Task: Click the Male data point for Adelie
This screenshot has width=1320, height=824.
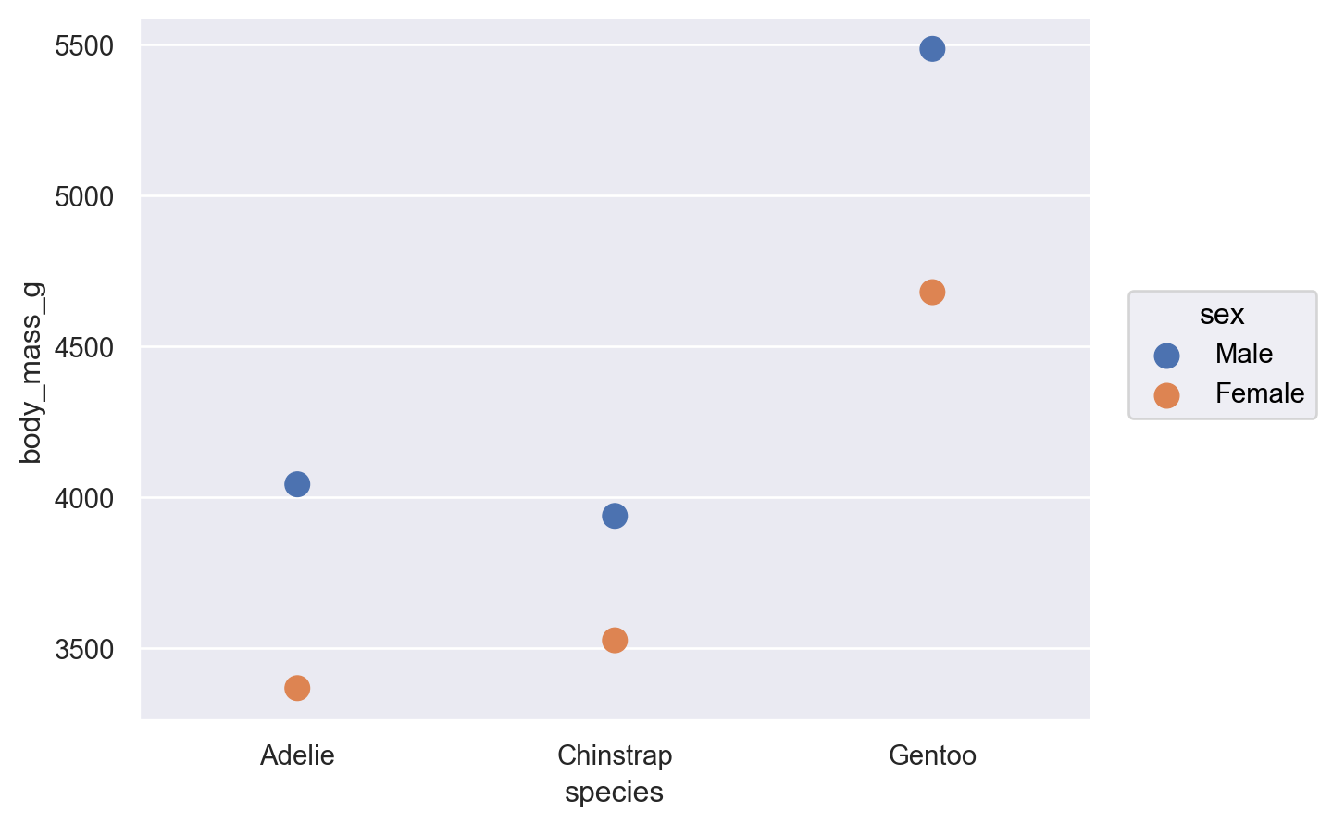Action: pyautogui.click(x=297, y=484)
